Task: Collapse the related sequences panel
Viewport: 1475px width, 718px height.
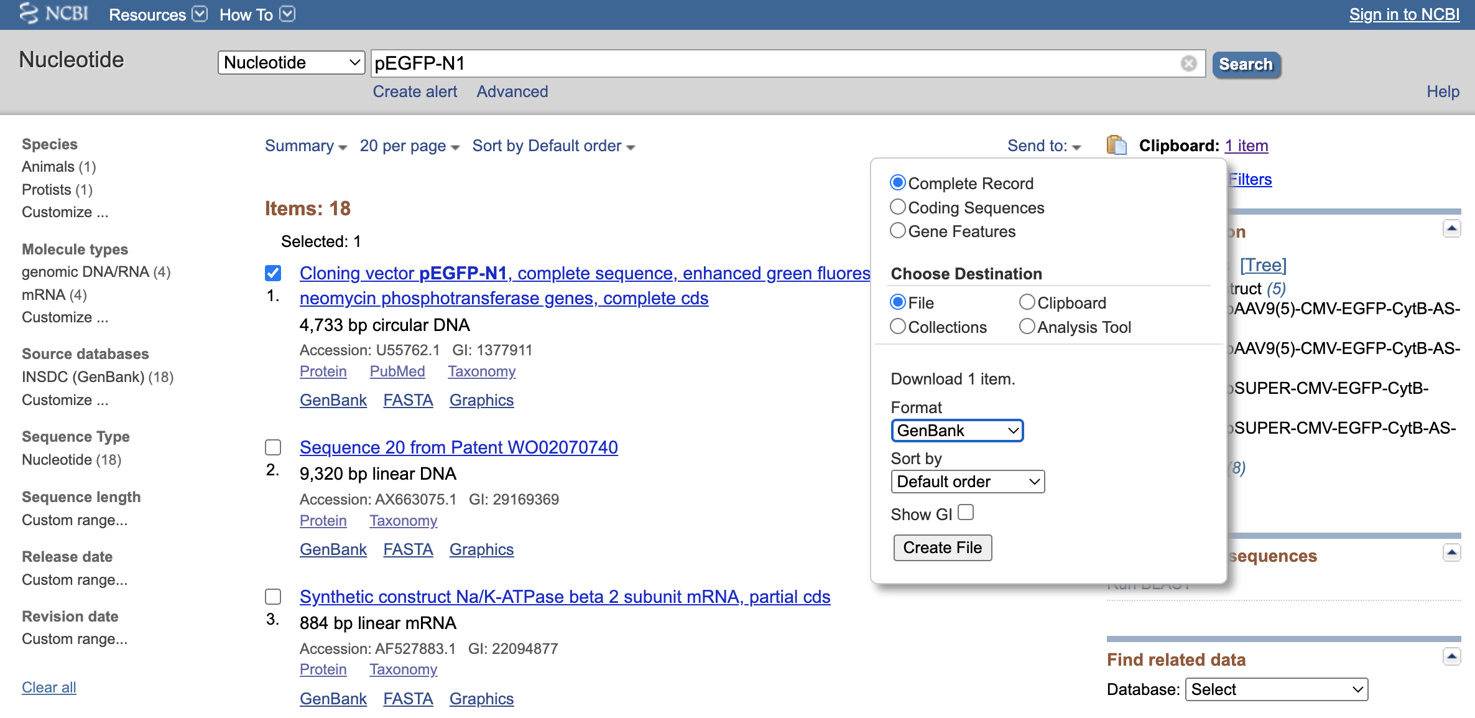Action: 1451,551
